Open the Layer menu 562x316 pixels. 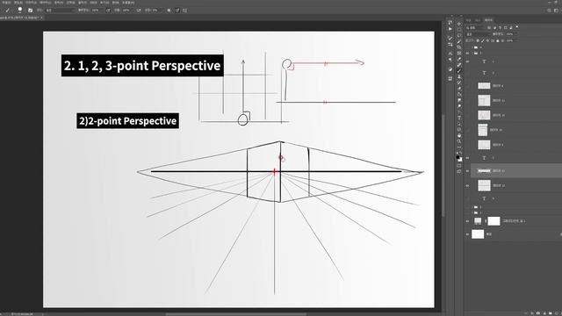pyautogui.click(x=46, y=3)
